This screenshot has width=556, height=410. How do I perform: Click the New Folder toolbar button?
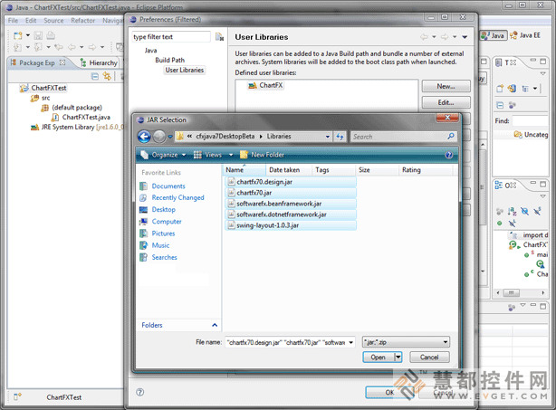(x=262, y=155)
